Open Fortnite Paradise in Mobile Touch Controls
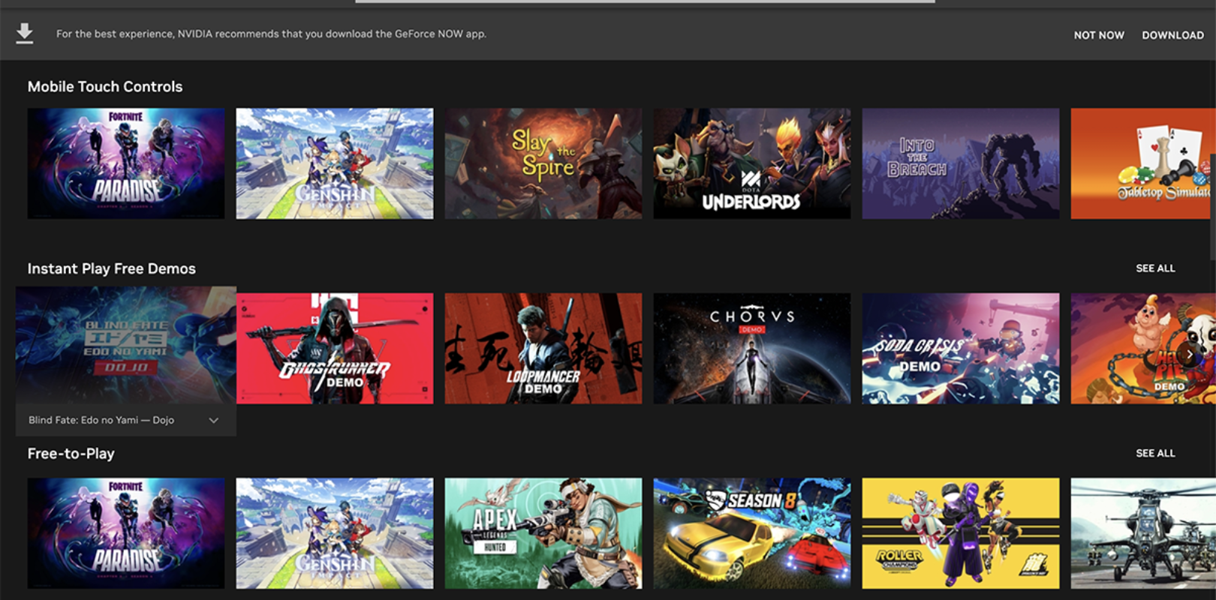The width and height of the screenshot is (1216, 600). click(126, 163)
